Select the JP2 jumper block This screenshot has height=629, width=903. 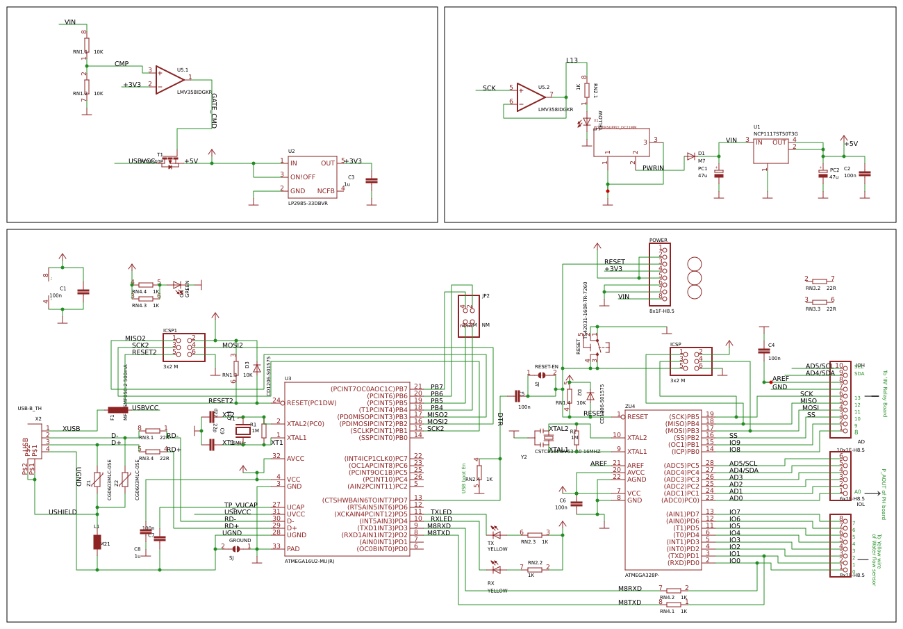[x=469, y=316]
